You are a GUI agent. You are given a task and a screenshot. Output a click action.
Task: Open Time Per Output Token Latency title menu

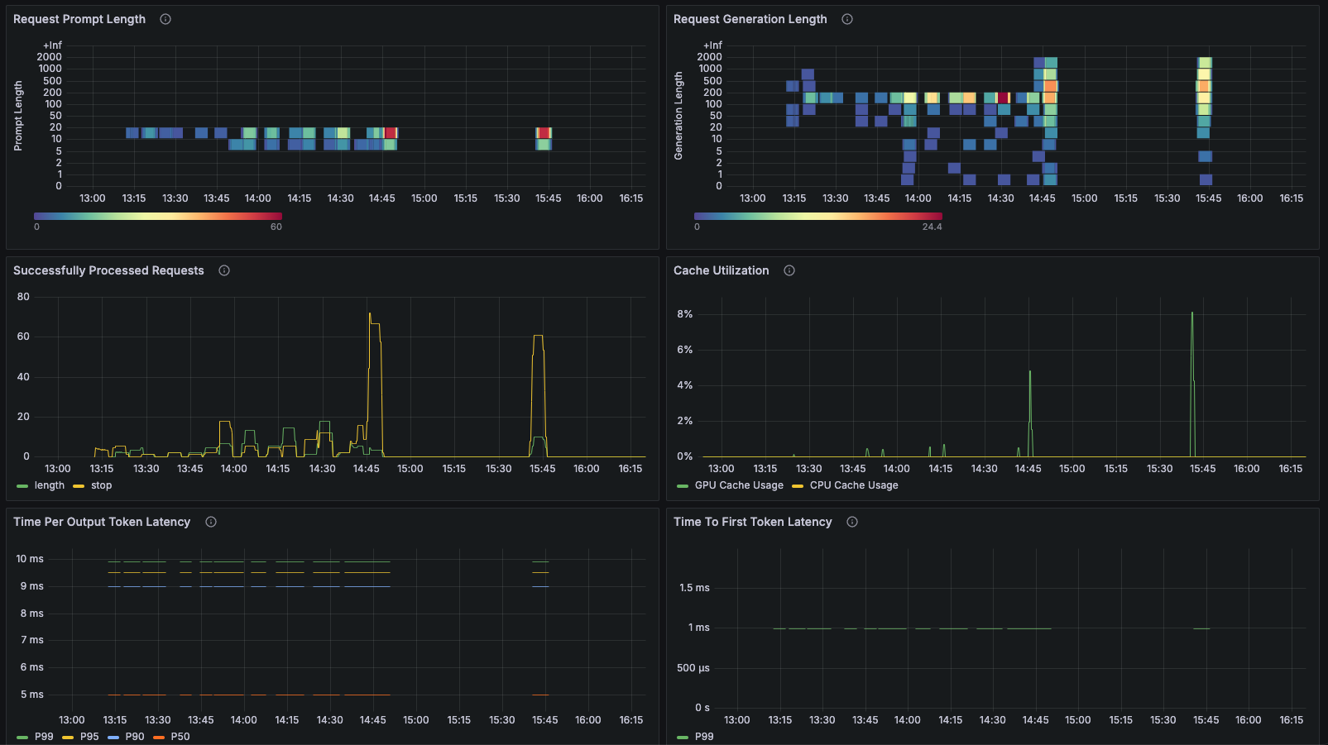(102, 522)
